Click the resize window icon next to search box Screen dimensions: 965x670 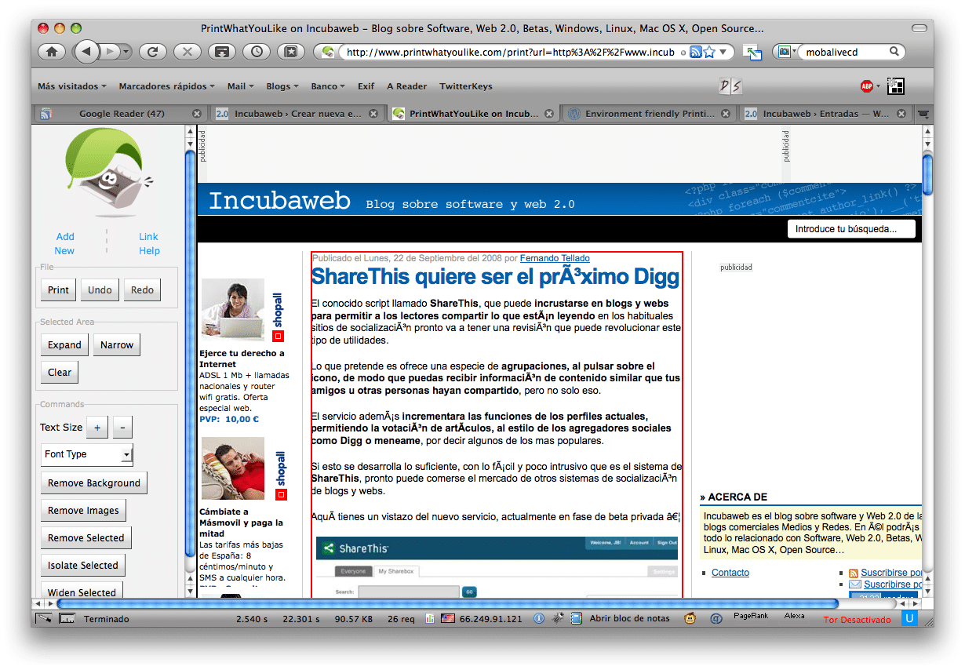tap(753, 53)
